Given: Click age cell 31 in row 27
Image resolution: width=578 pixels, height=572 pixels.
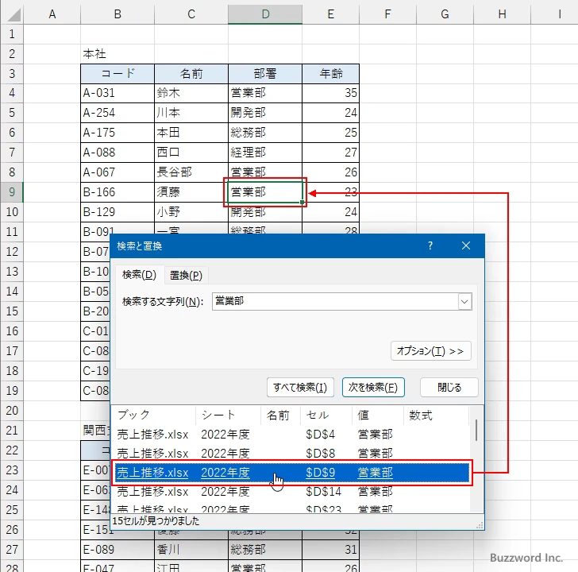Looking at the screenshot, I should [x=330, y=550].
